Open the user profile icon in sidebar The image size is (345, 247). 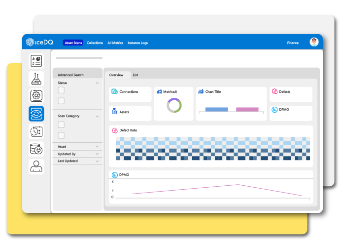[x=36, y=166]
